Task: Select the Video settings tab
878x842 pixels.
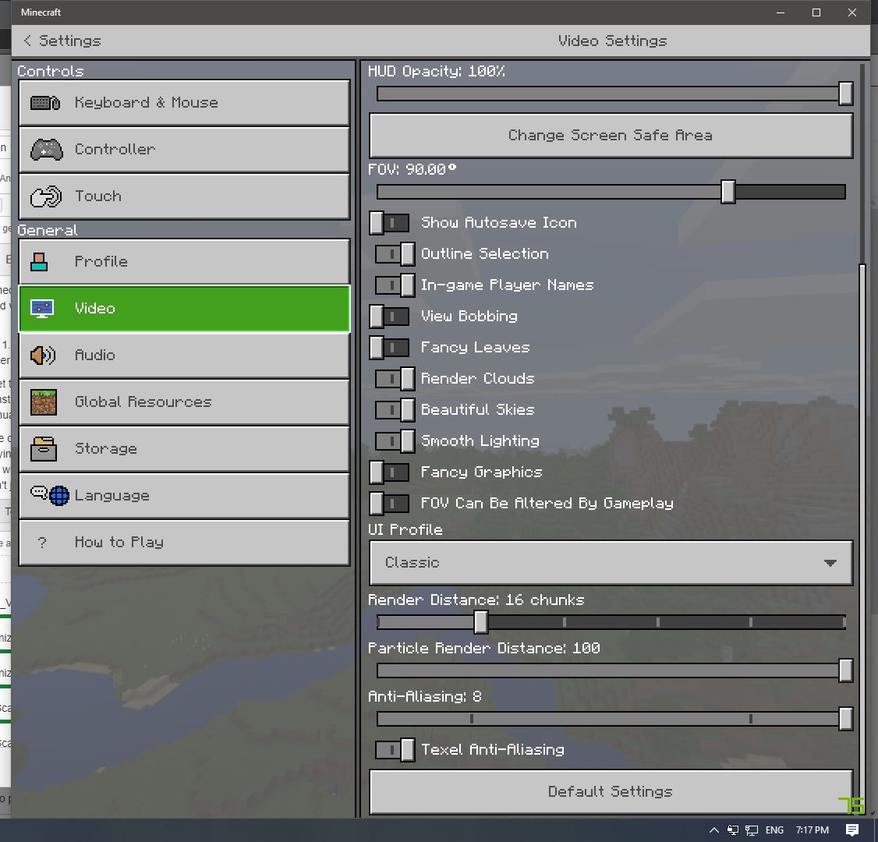Action: pyautogui.click(x=184, y=309)
